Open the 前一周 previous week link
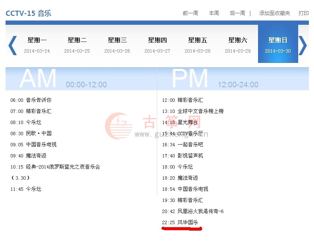Image resolution: width=314 pixels, height=252 pixels. [x=191, y=13]
